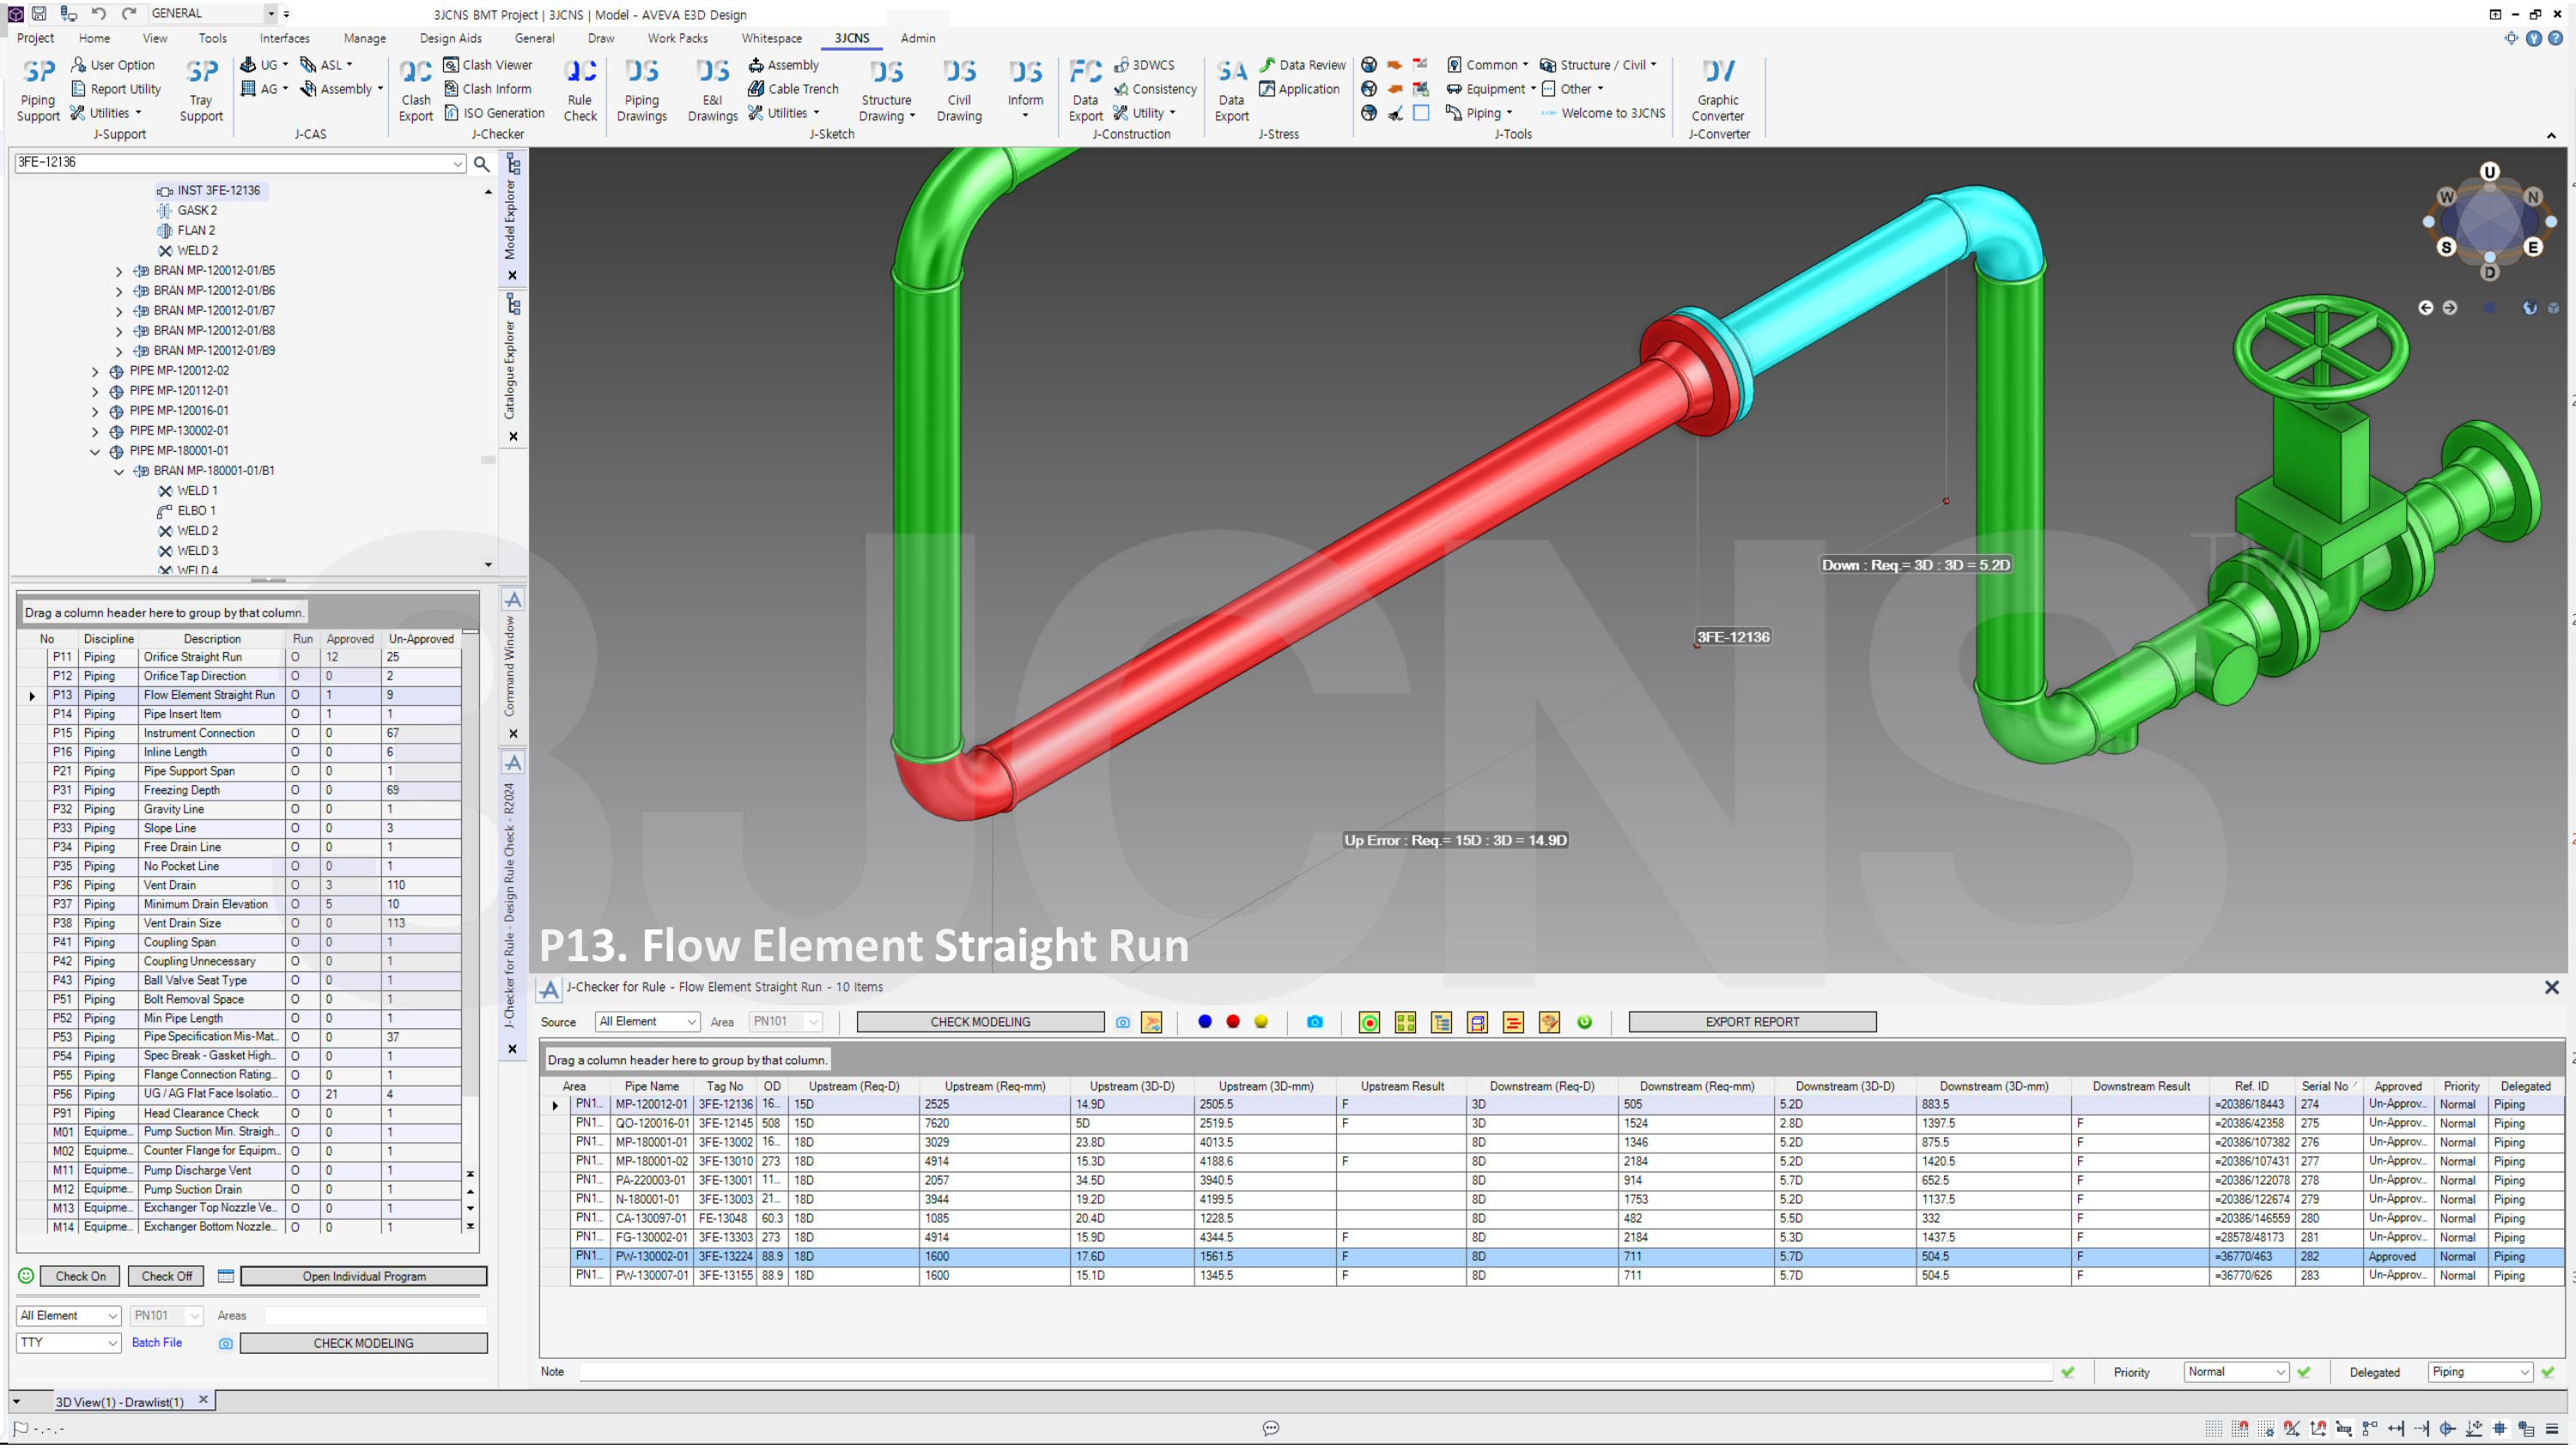Image resolution: width=2576 pixels, height=1449 pixels.
Task: Run the Rule Check tool
Action: pos(580,90)
